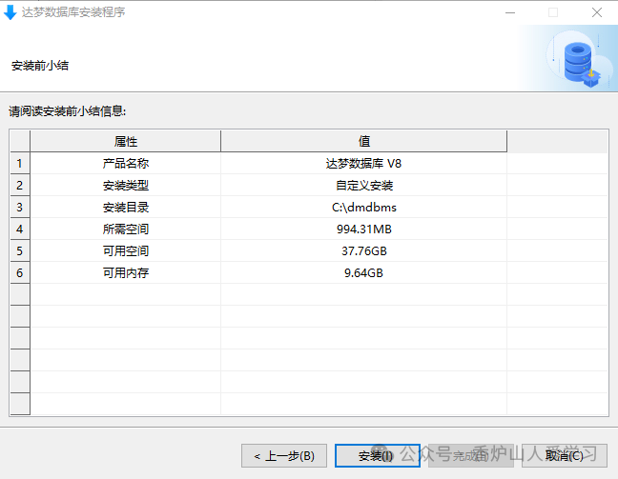Screen dimensions: 618x479
Task: Minimize the installer window
Action: pos(510,12)
